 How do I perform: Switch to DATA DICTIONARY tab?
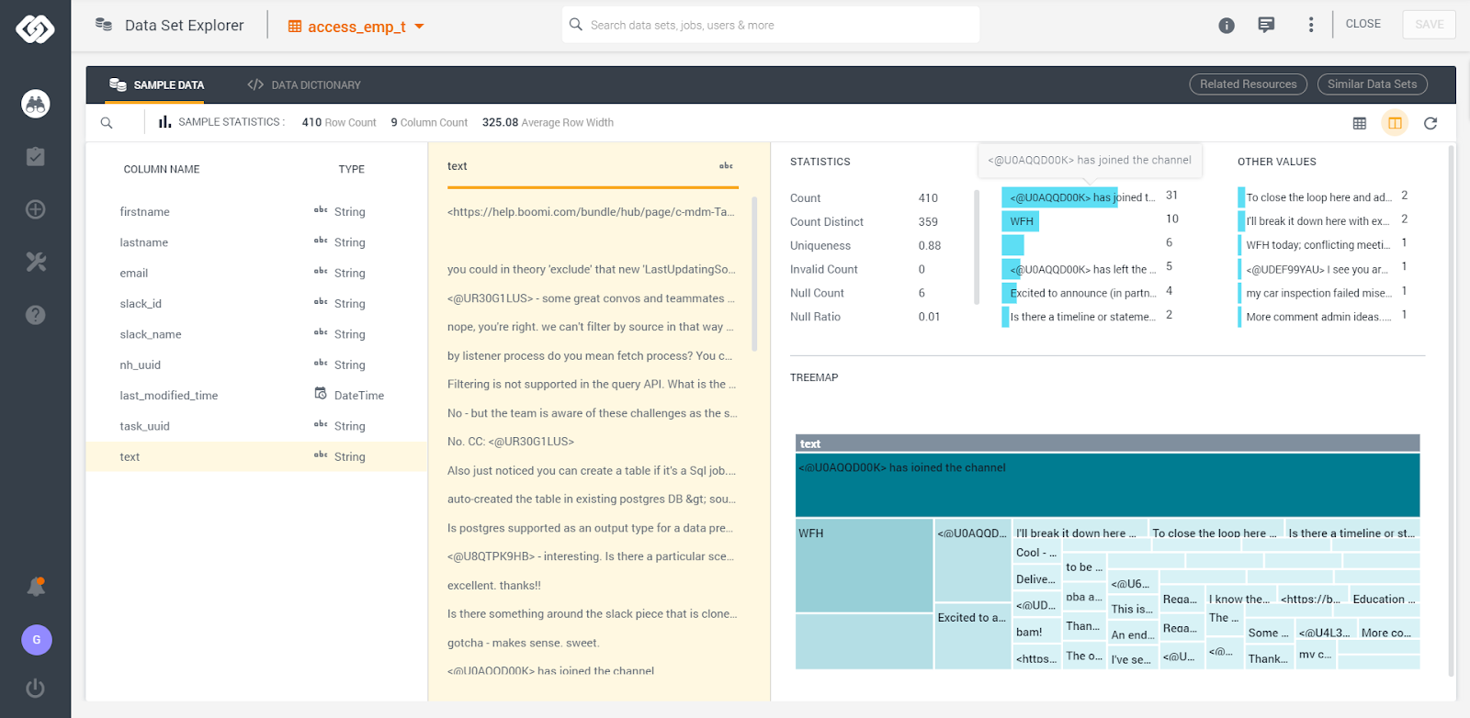click(x=304, y=84)
